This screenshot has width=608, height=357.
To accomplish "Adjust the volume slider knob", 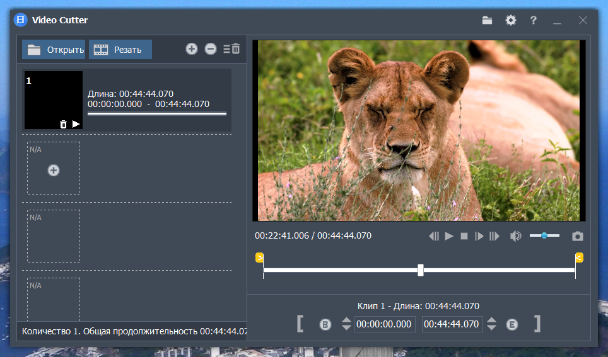I will (x=544, y=235).
